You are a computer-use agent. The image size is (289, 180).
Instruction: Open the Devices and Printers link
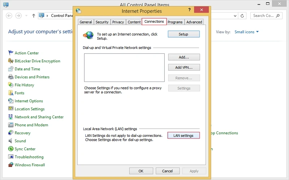point(32,77)
